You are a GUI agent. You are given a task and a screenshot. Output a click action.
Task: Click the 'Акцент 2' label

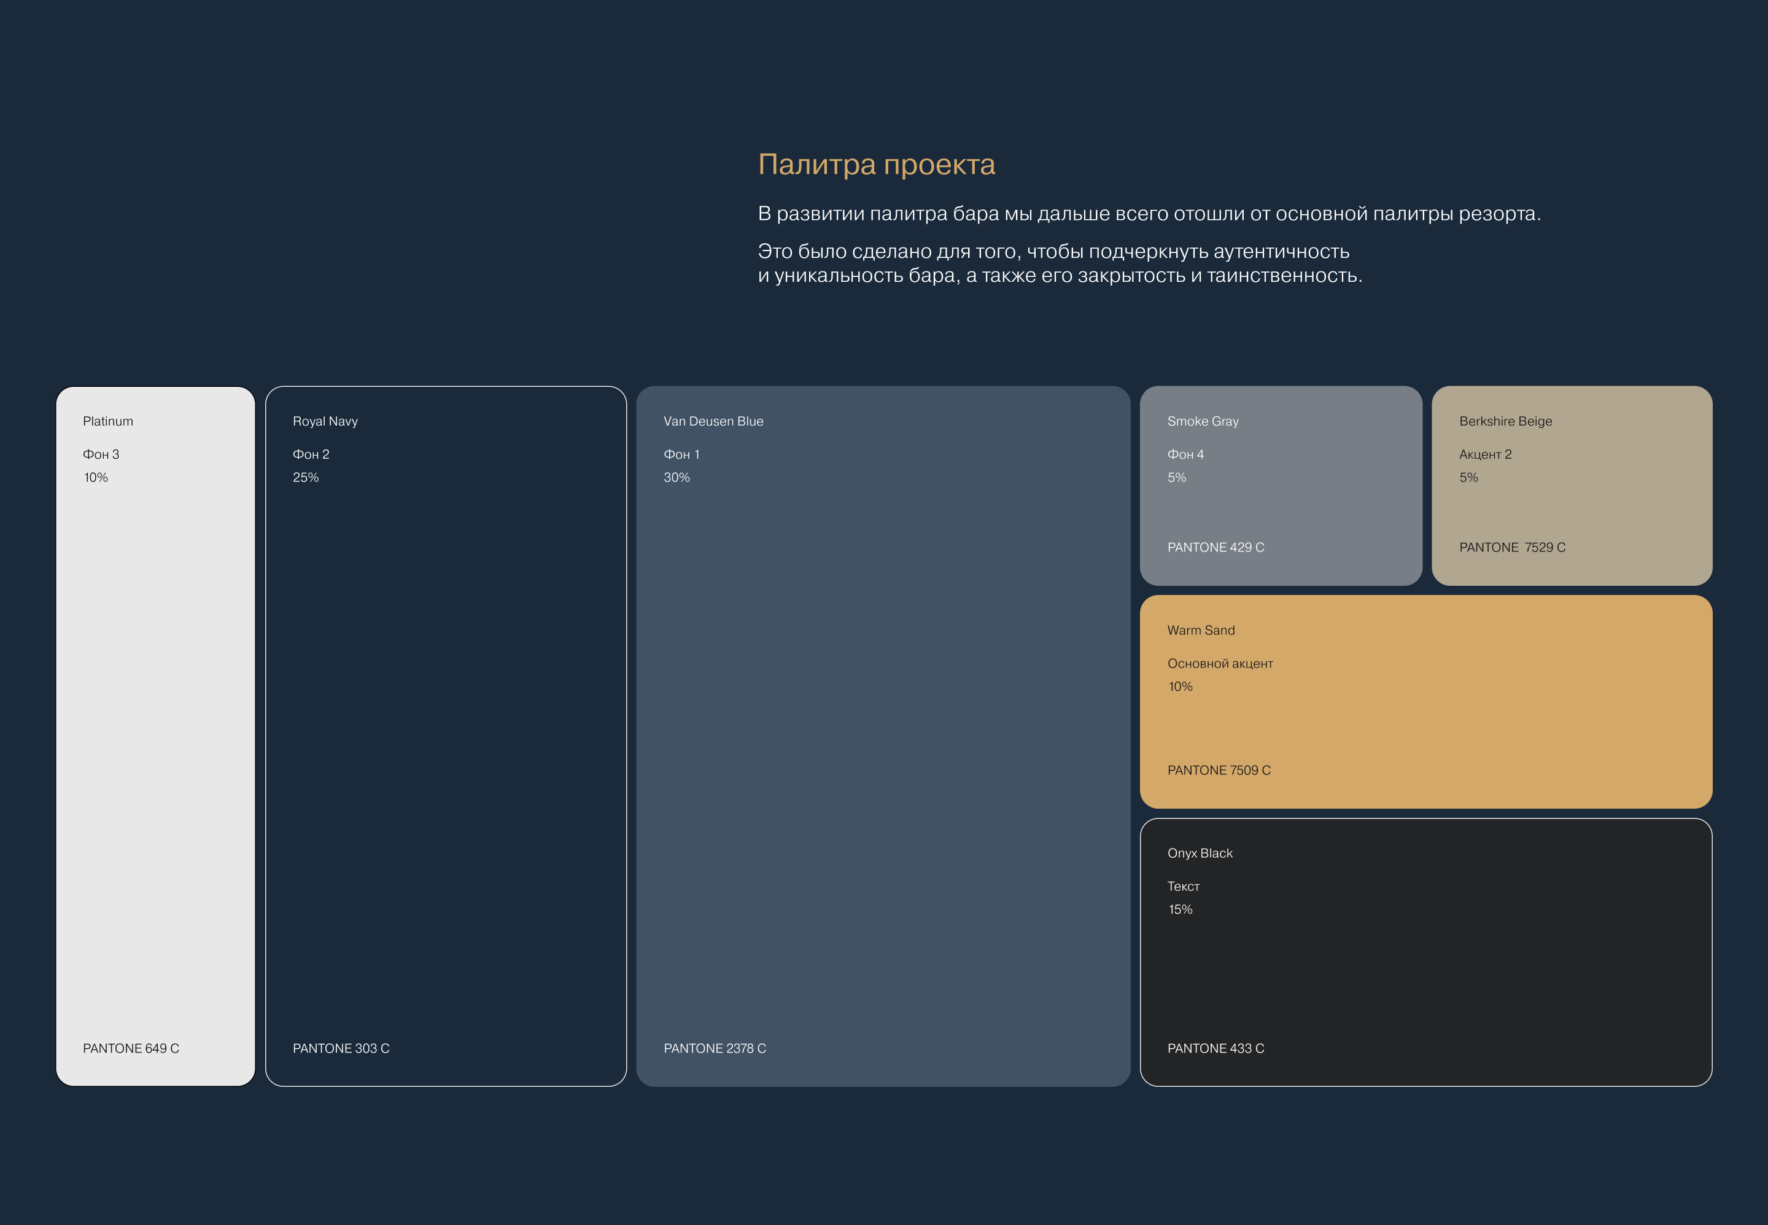[x=1485, y=454]
